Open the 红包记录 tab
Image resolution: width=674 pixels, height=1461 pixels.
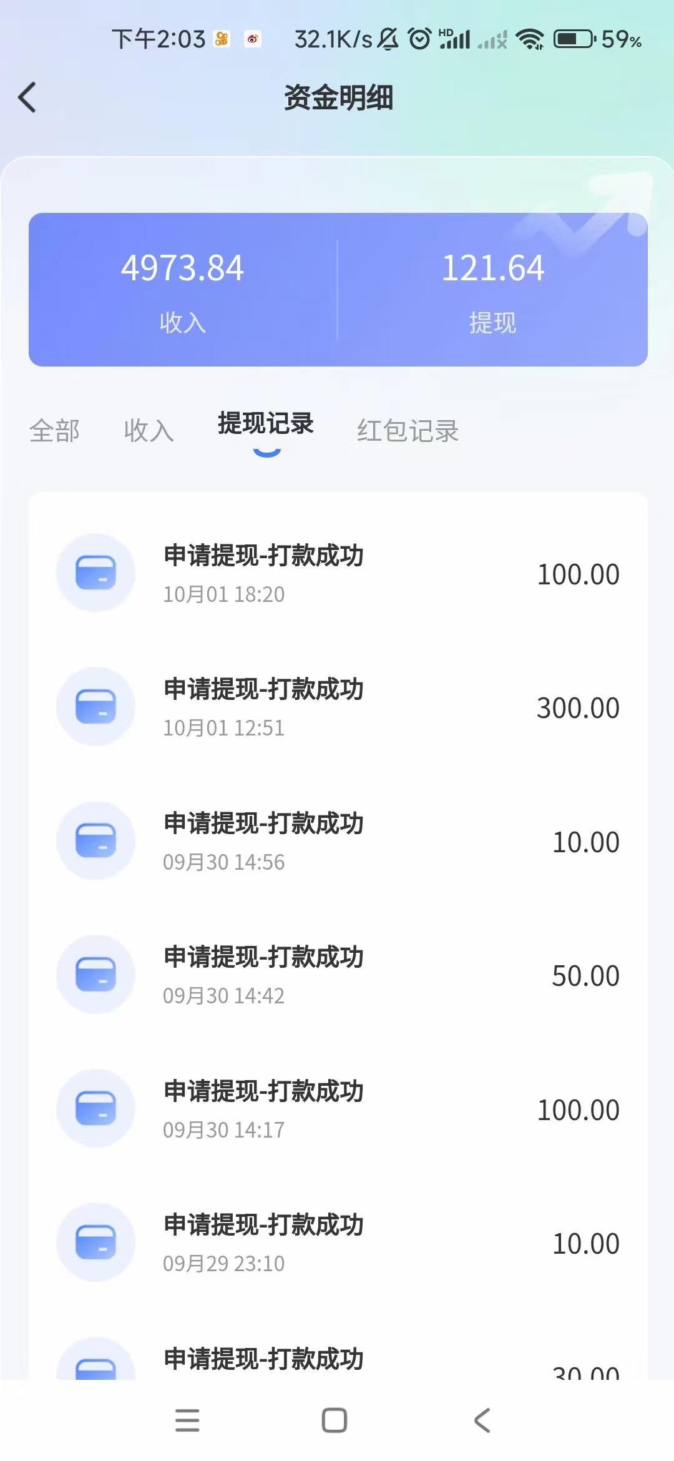[408, 431]
